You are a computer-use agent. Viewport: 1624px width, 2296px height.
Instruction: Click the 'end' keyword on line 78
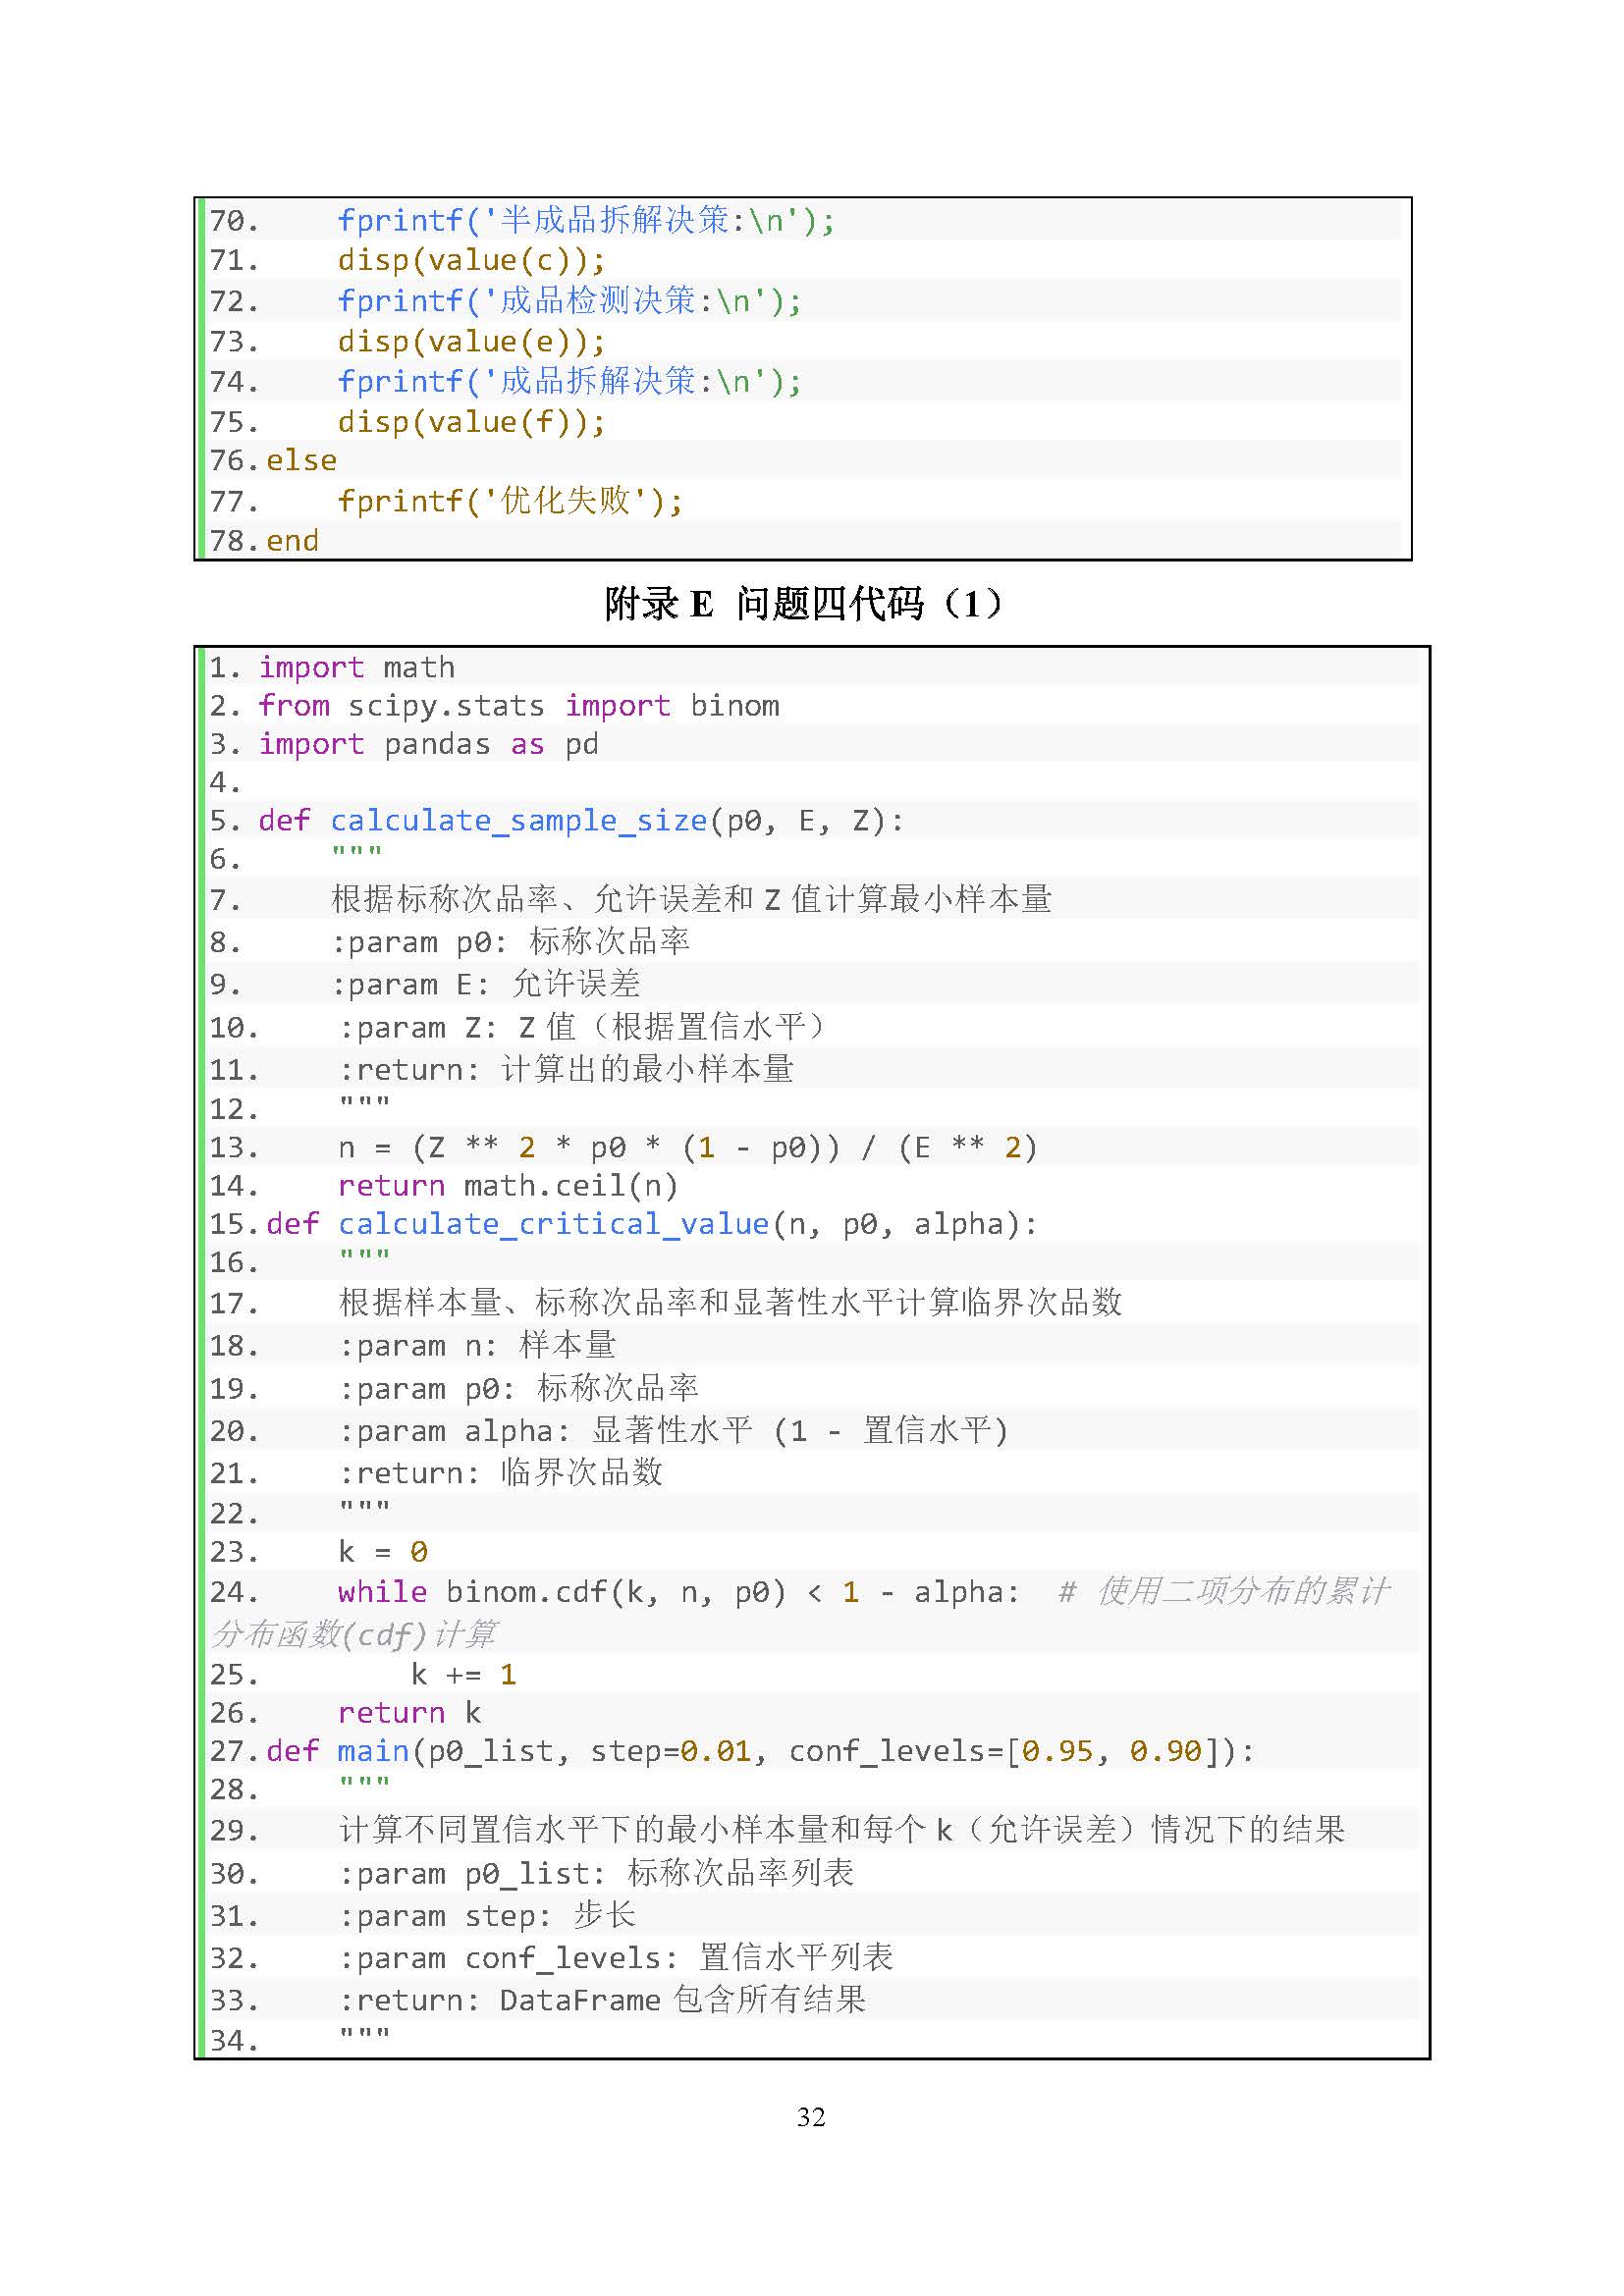[292, 541]
